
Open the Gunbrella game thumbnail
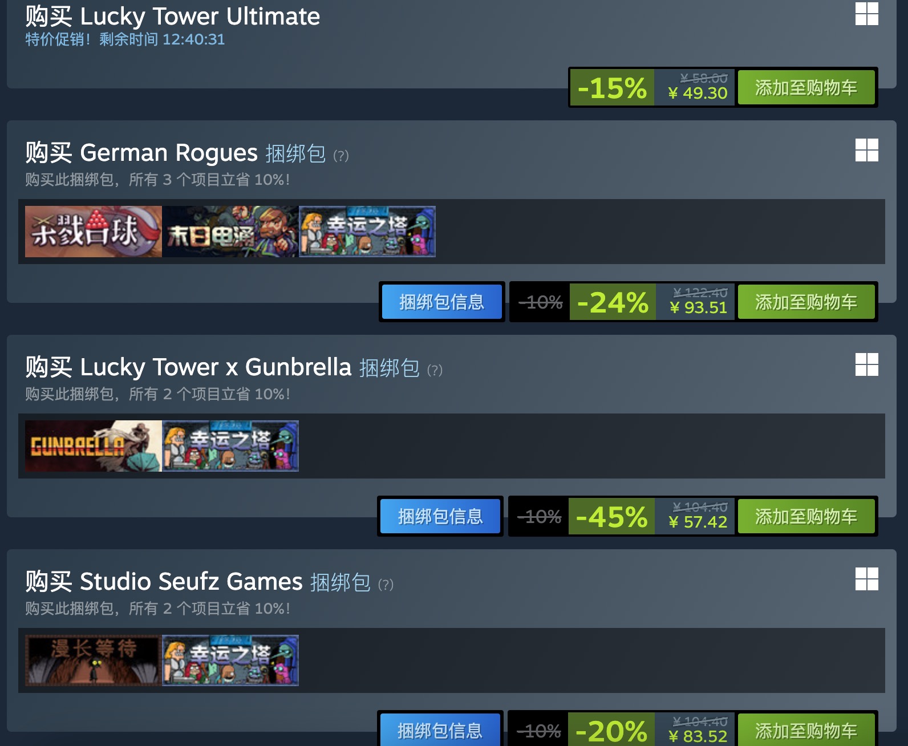point(94,446)
